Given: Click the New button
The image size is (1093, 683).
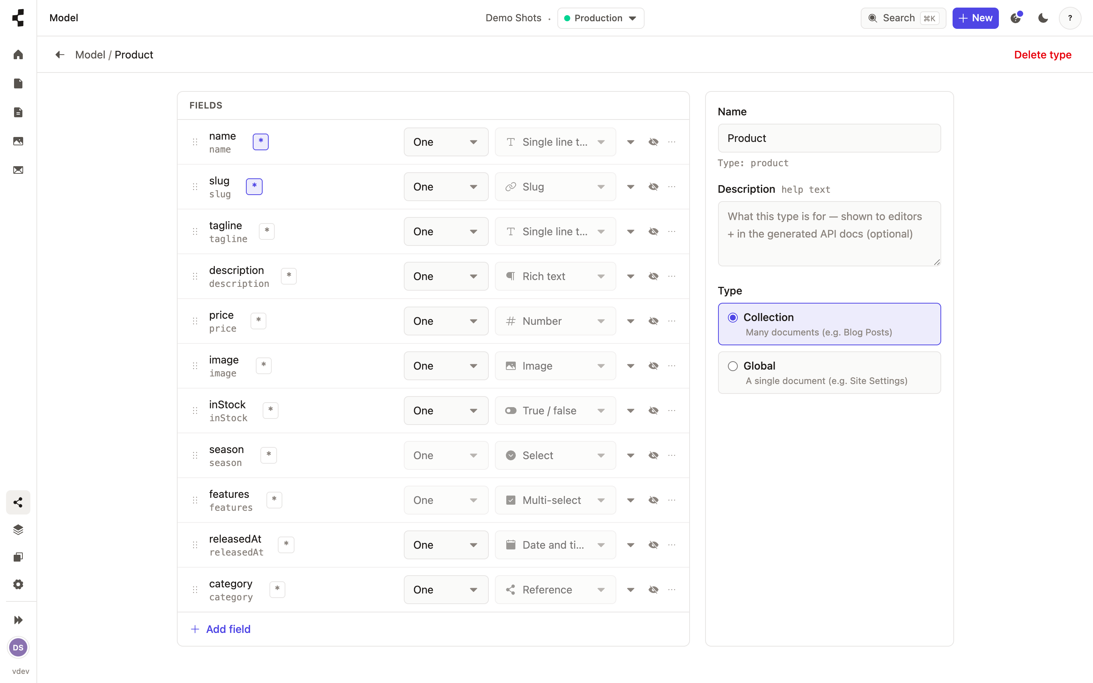Looking at the screenshot, I should coord(975,18).
